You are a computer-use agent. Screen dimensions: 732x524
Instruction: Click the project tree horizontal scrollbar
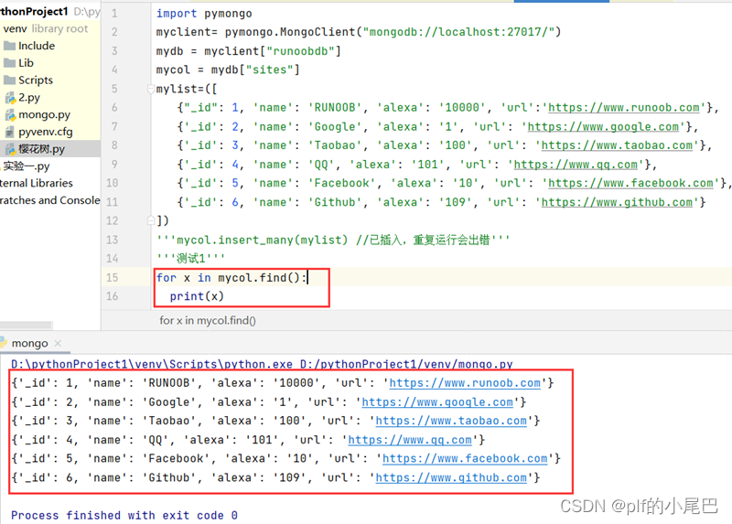coord(27,325)
